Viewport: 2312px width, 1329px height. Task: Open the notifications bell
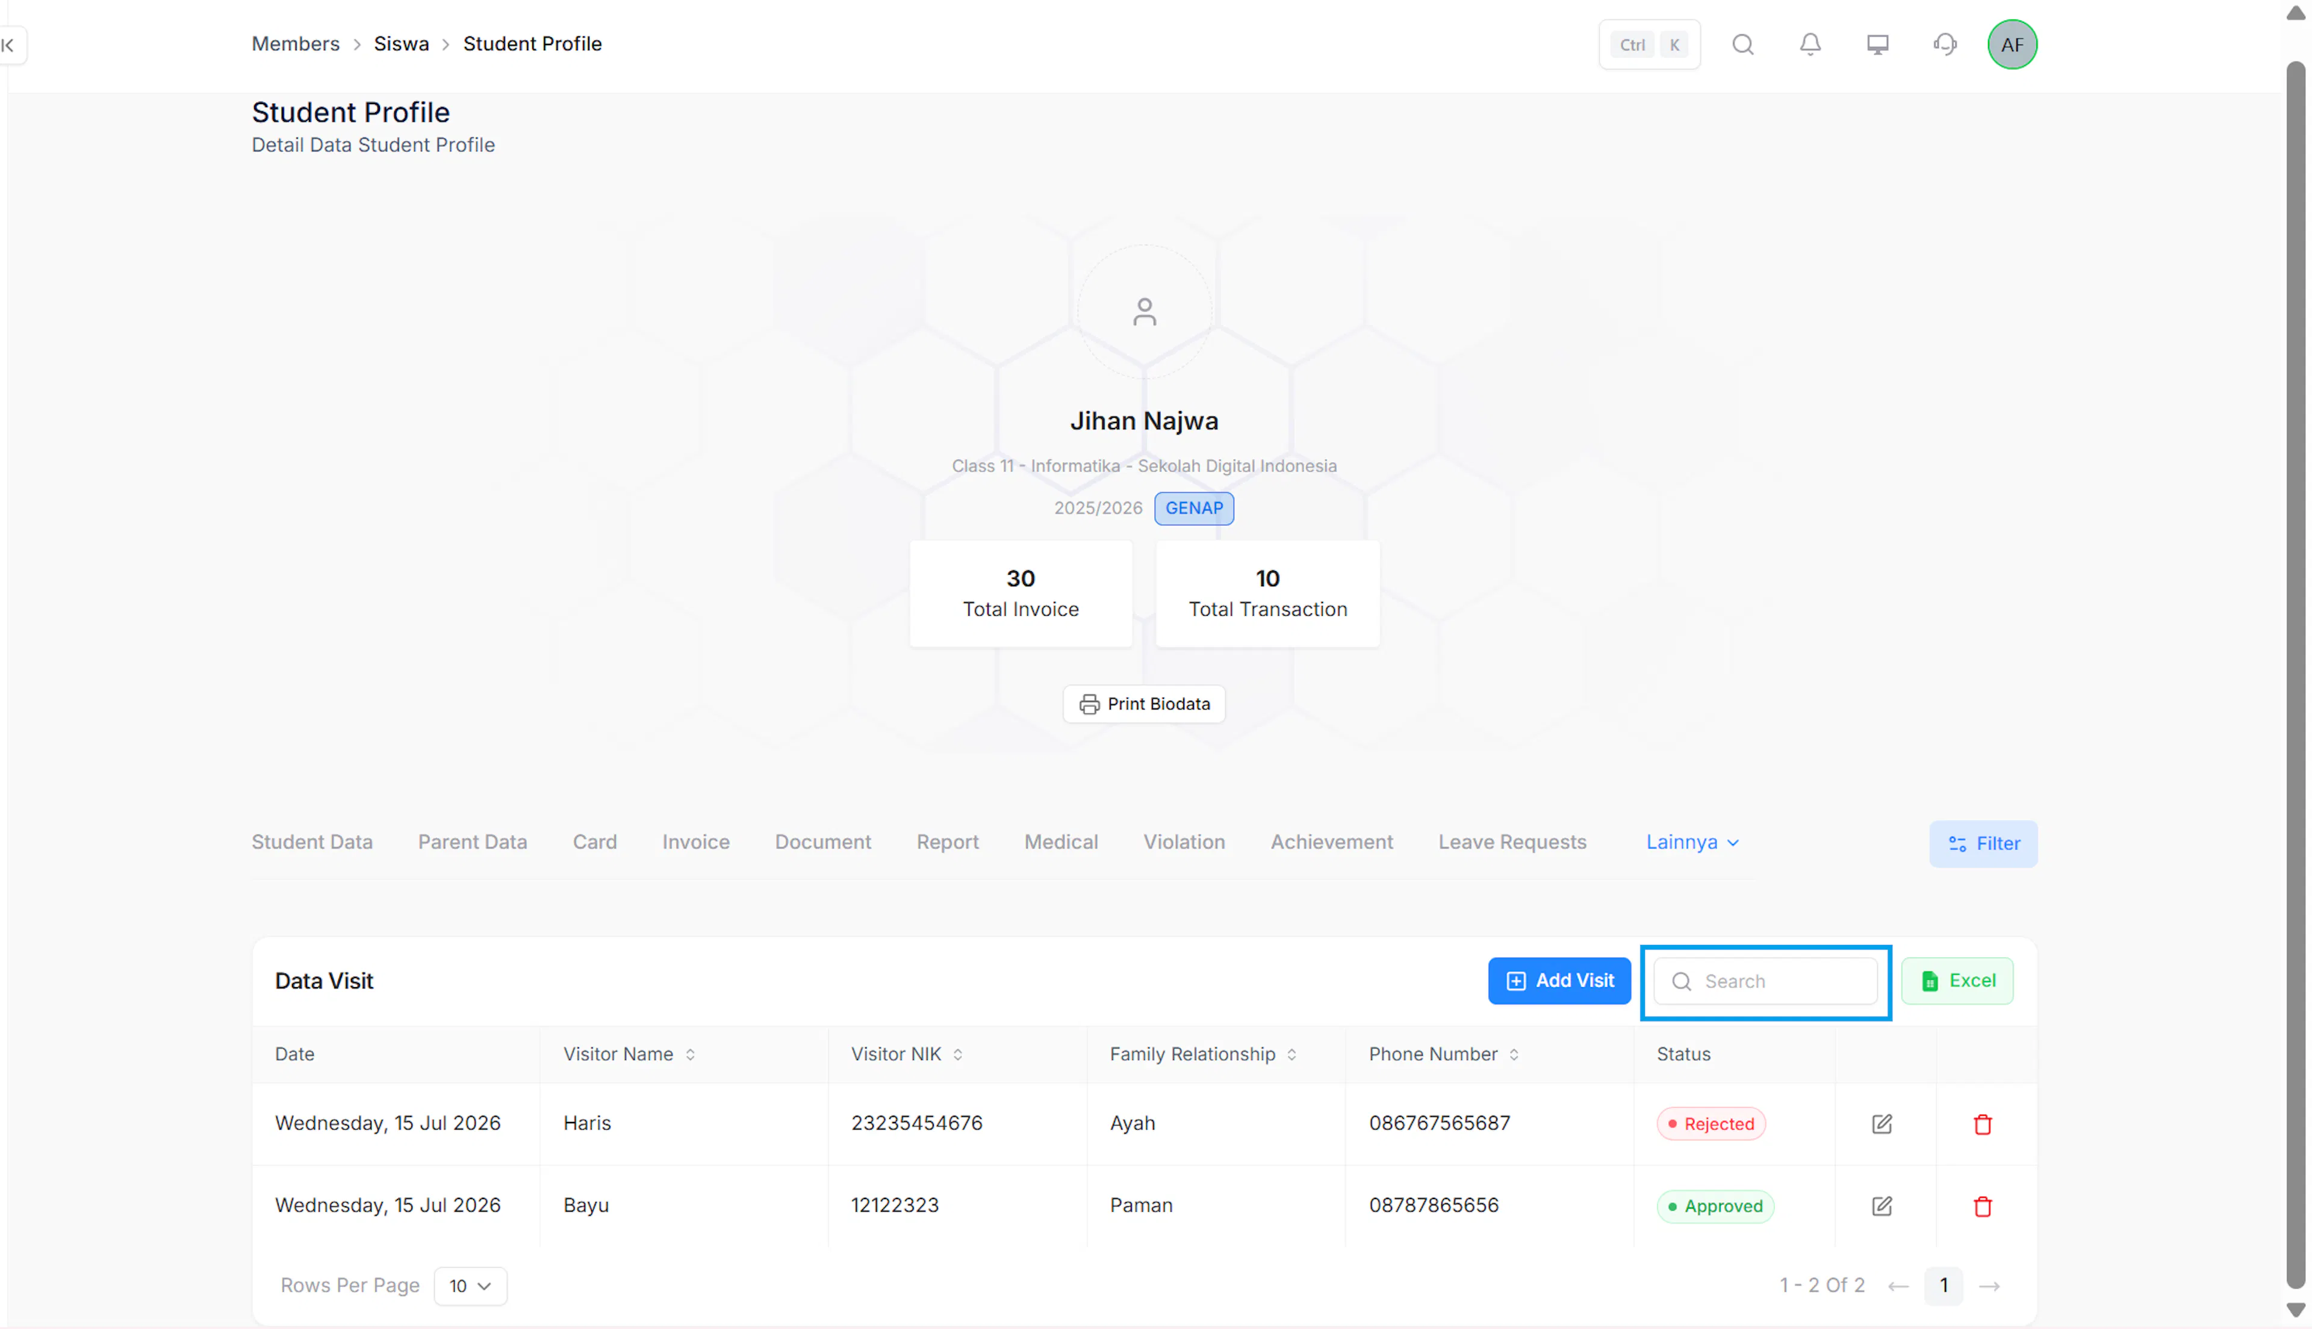pyautogui.click(x=1810, y=45)
